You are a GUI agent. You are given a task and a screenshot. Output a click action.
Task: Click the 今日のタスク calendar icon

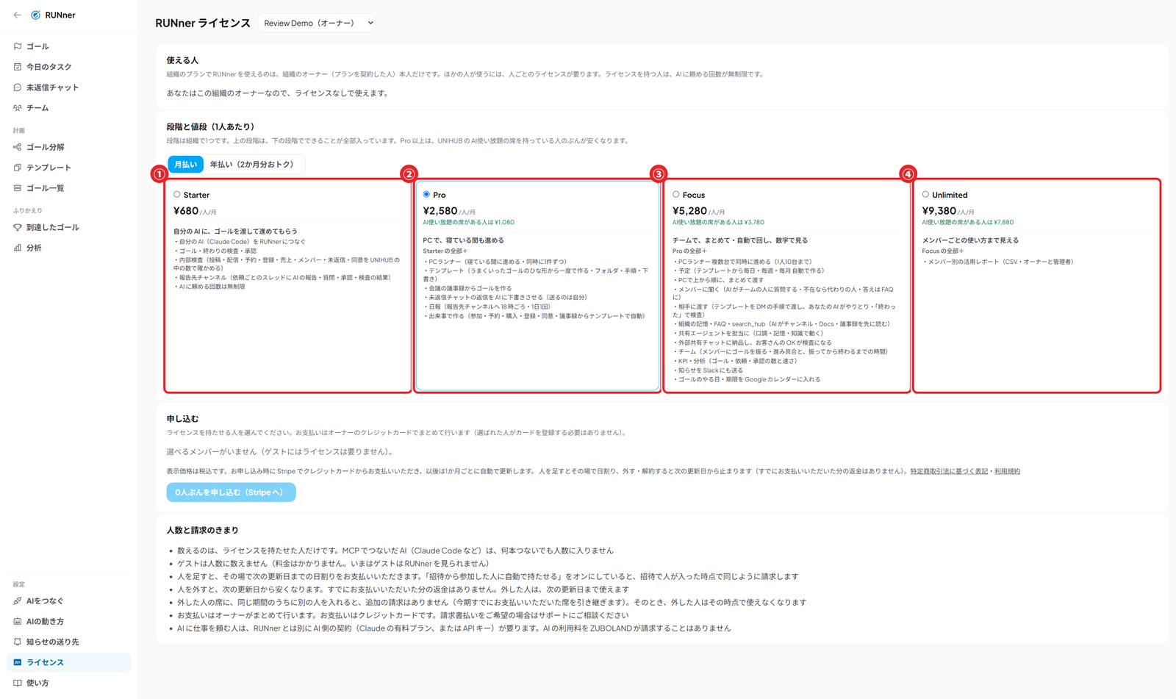[x=18, y=67]
